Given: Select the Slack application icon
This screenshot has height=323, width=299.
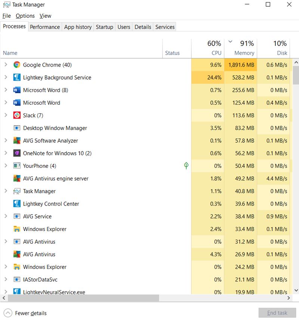Looking at the screenshot, I should pos(16,115).
